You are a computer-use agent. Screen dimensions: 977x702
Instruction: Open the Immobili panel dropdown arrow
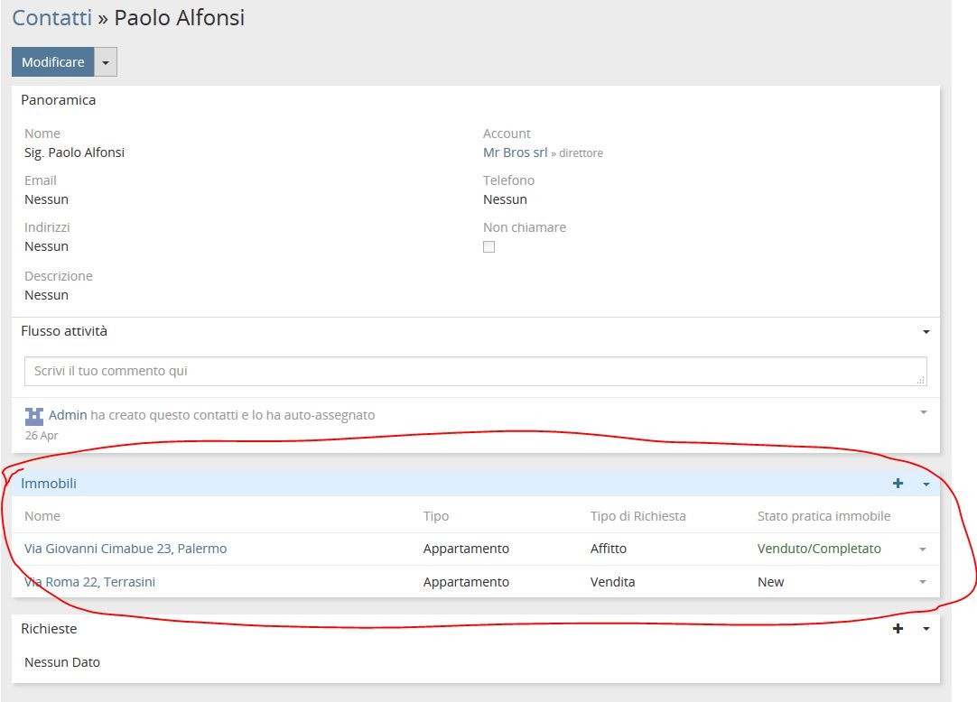point(926,485)
